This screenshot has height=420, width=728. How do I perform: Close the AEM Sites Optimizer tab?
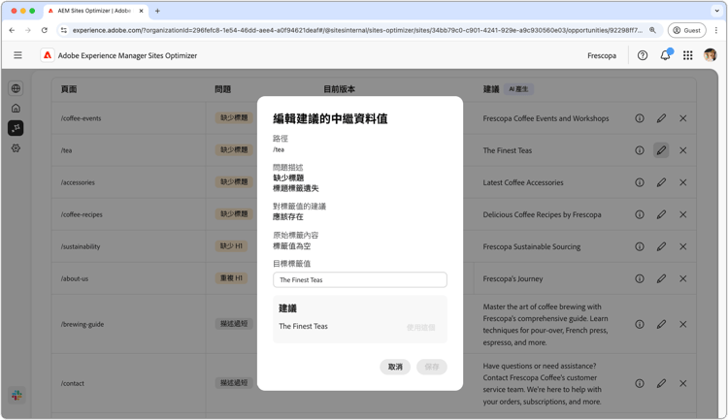pos(141,11)
